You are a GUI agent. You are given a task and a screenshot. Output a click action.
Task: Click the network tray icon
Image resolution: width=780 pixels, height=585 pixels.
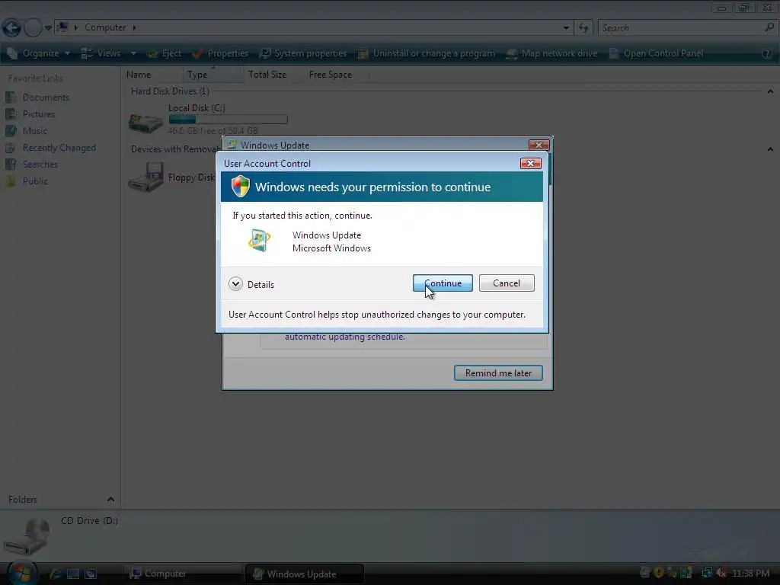(x=706, y=573)
